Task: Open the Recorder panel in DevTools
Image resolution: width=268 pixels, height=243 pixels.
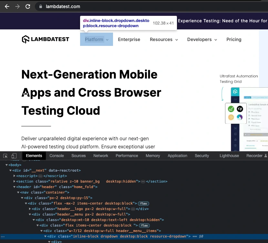Action: click(x=255, y=156)
